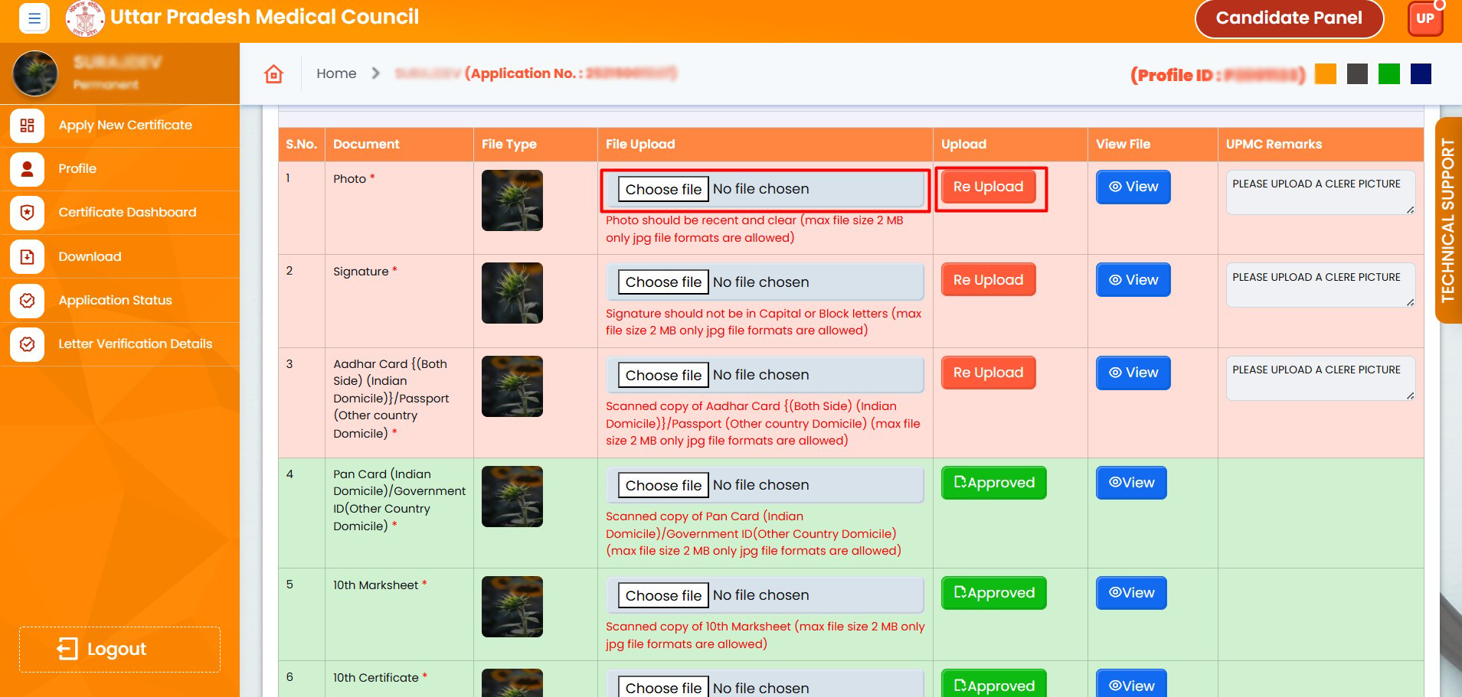The width and height of the screenshot is (1462, 697).
Task: Open the Technical Support side tab
Action: tap(1447, 220)
